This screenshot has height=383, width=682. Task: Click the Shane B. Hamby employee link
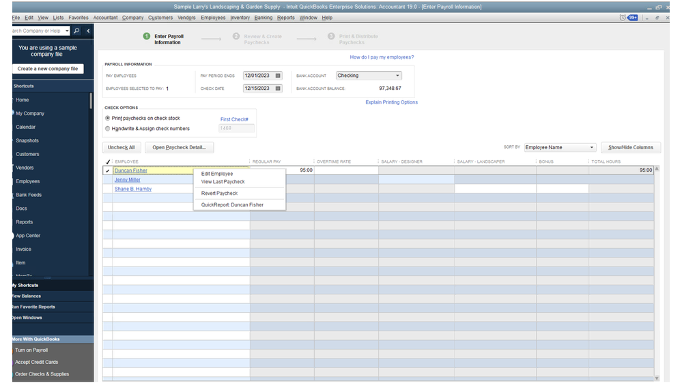coord(133,189)
